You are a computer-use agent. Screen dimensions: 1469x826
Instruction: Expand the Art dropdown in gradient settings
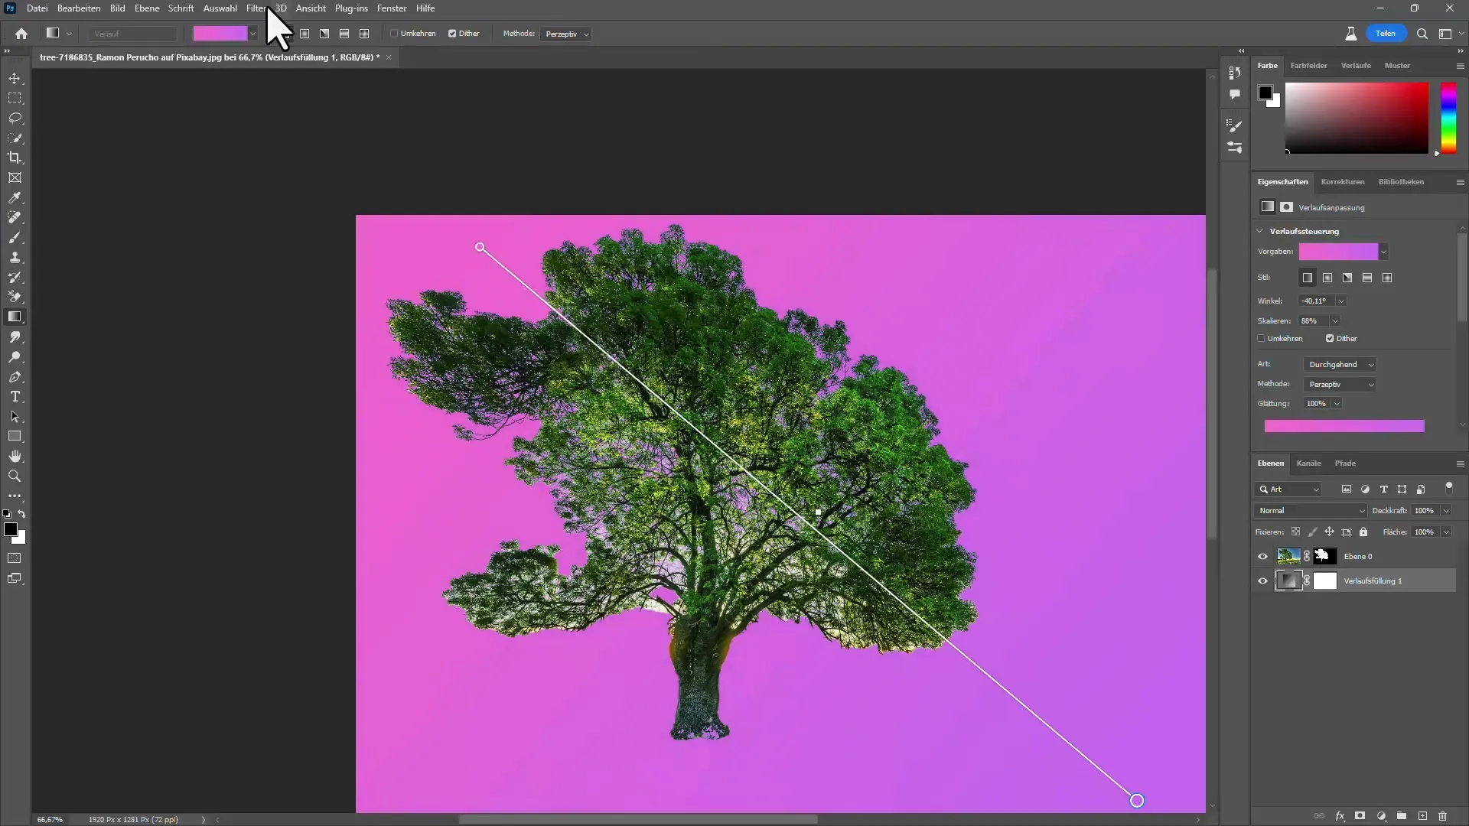coord(1369,363)
